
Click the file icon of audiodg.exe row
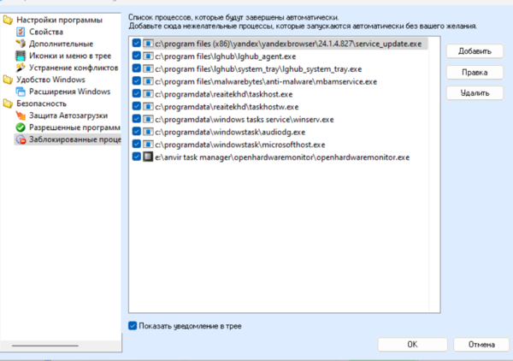[148, 132]
